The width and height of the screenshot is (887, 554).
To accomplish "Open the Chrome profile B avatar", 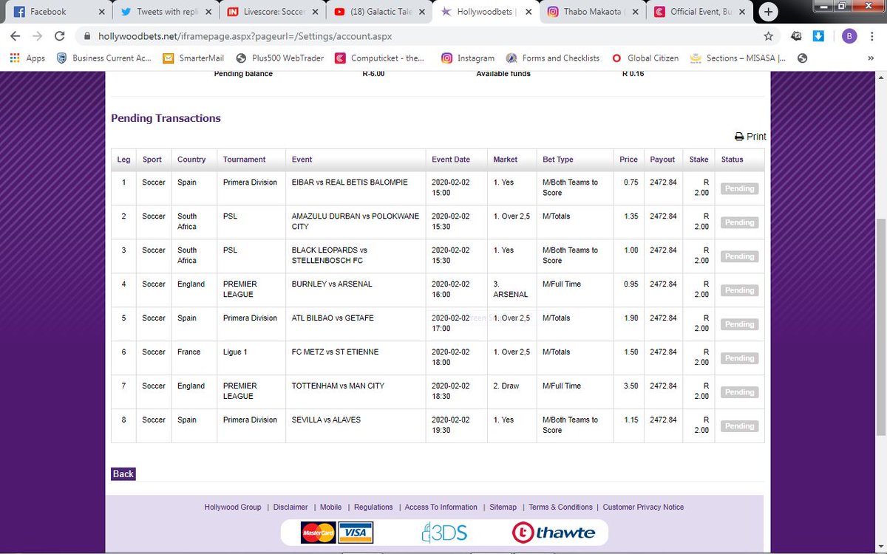I will (x=850, y=36).
